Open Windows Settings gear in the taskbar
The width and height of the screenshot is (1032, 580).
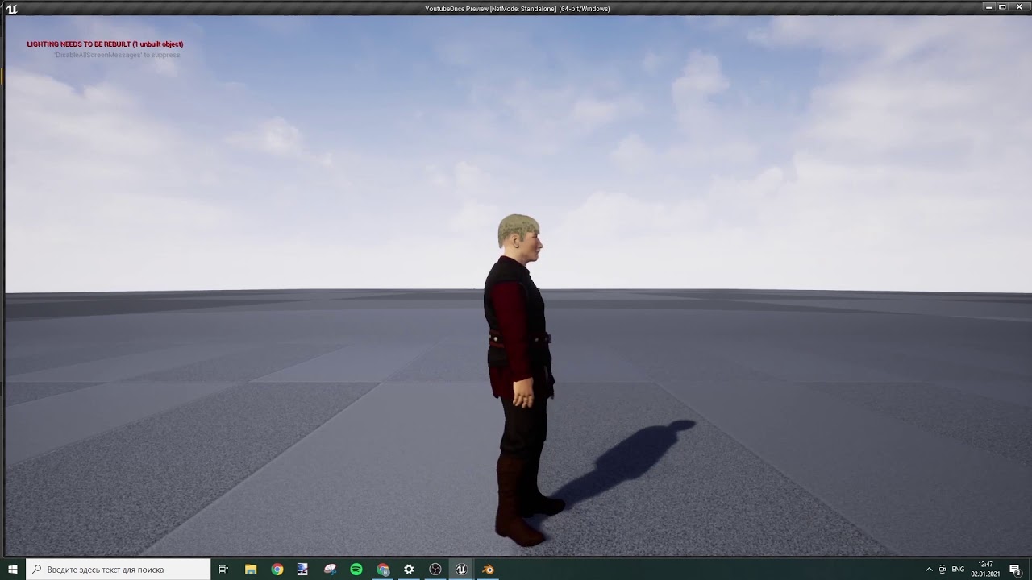click(x=409, y=569)
